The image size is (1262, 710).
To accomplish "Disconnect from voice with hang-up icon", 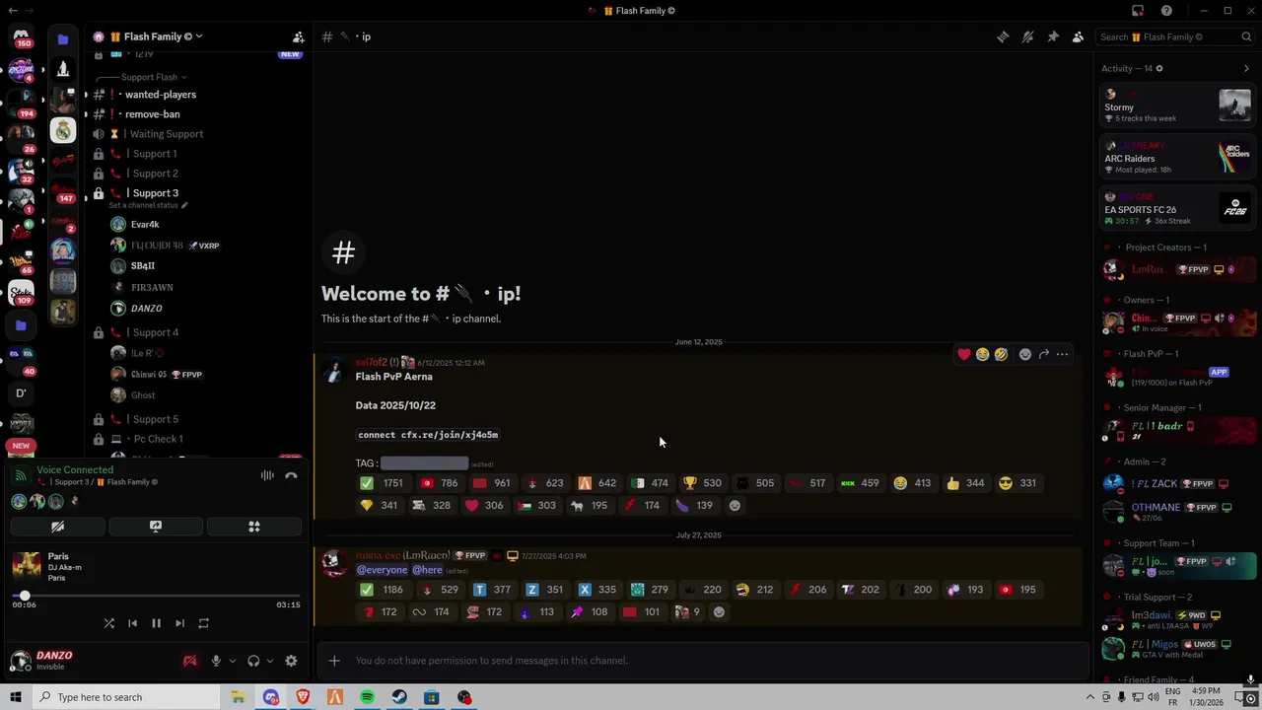I will (x=291, y=475).
